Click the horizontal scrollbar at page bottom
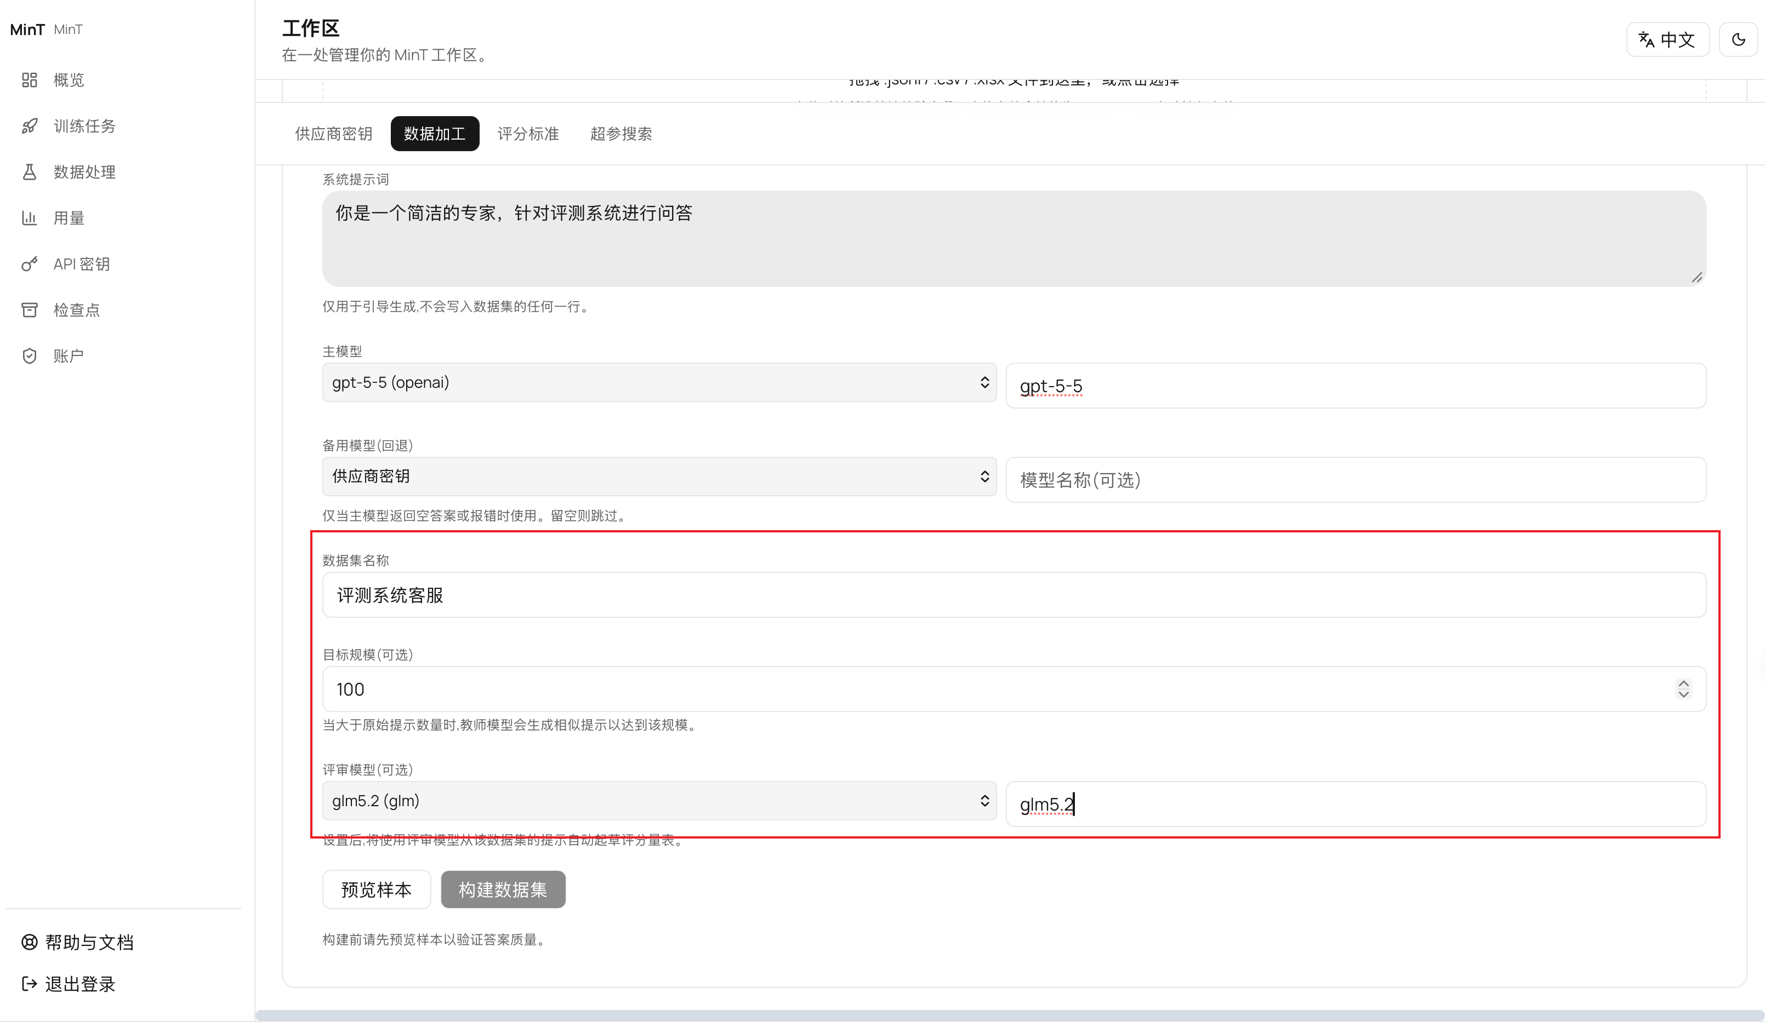Viewport: 1765px width, 1022px height. (1009, 1015)
